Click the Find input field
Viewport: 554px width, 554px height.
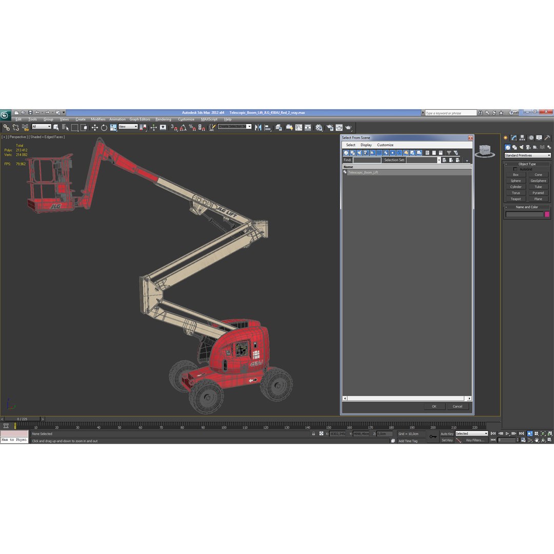coord(367,160)
